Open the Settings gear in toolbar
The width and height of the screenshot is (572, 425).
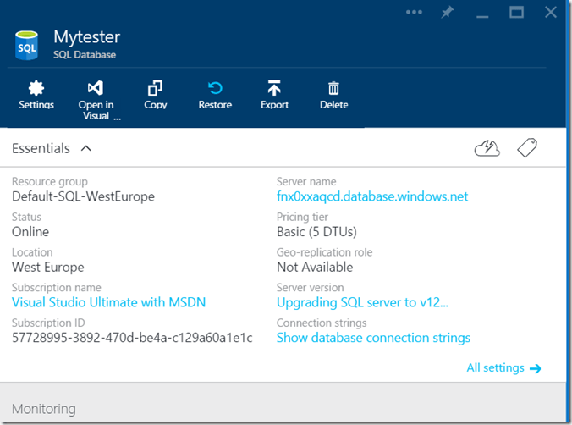point(36,89)
